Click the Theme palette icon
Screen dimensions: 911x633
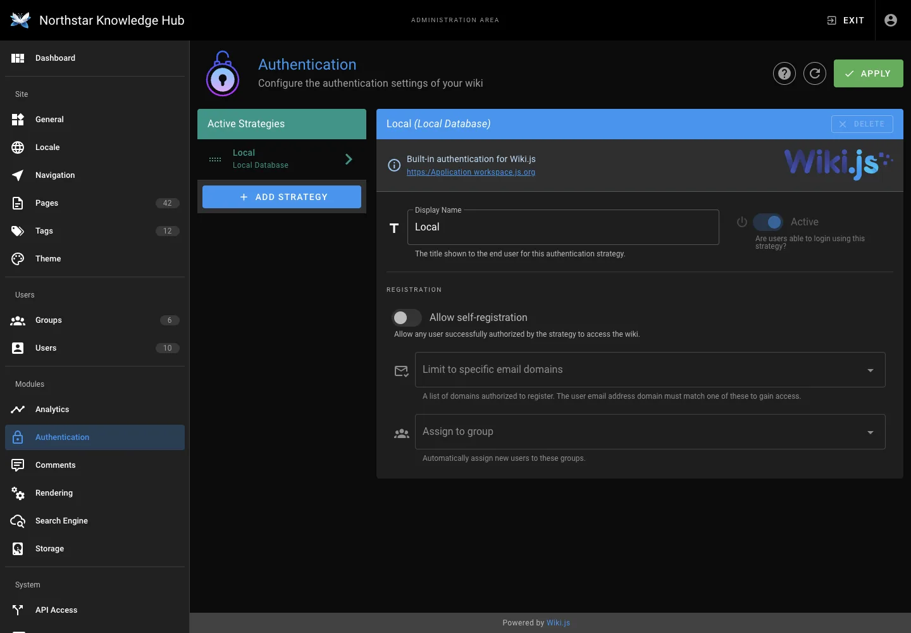[x=18, y=259]
